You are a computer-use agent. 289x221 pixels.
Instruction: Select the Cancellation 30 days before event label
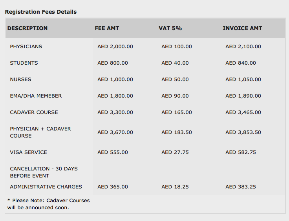coord(44,172)
